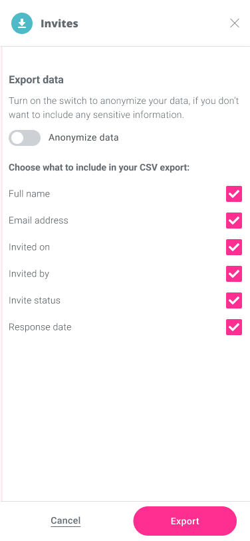250x541 pixels.
Task: Click the Invites panel title
Action: point(59,23)
